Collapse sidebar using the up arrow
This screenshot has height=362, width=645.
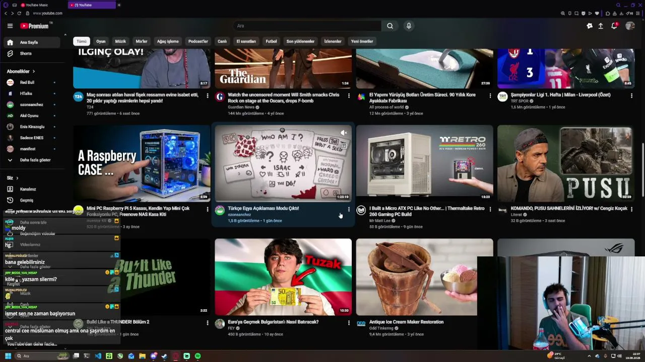point(65,35)
